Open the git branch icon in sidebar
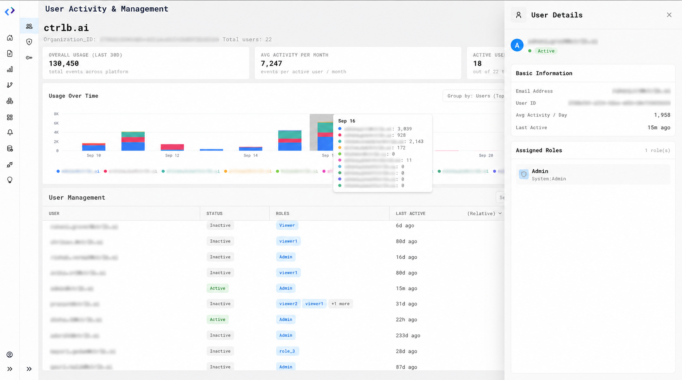 click(x=10, y=85)
